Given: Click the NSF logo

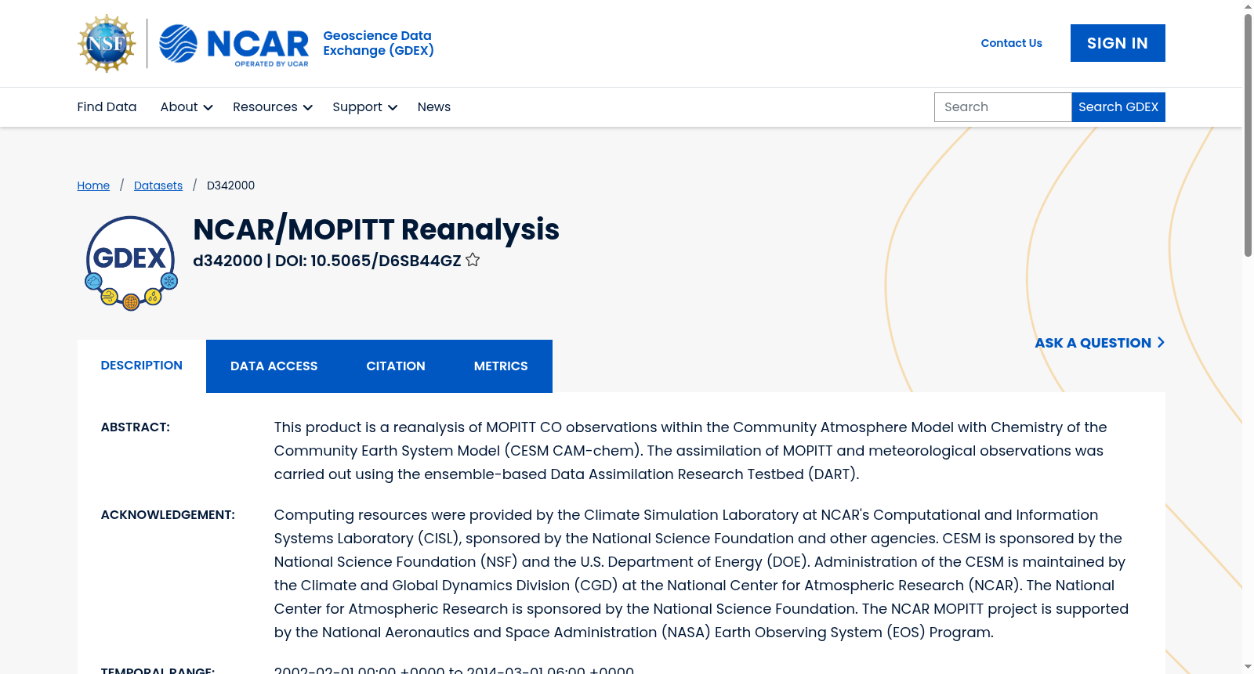Looking at the screenshot, I should [x=107, y=43].
